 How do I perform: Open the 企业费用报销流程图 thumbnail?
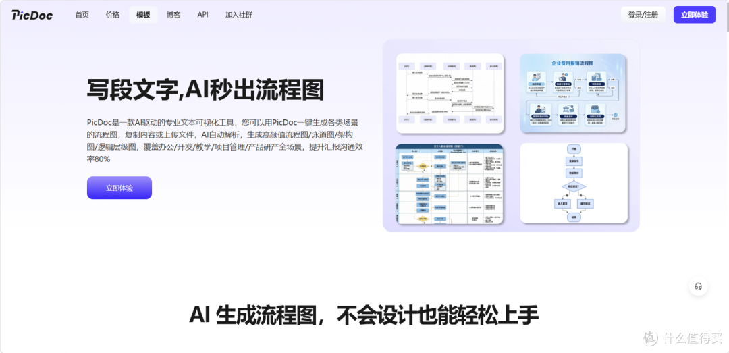(573, 93)
